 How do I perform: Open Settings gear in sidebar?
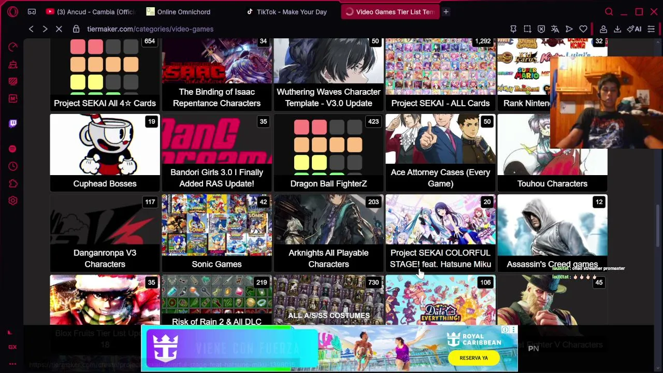click(13, 200)
